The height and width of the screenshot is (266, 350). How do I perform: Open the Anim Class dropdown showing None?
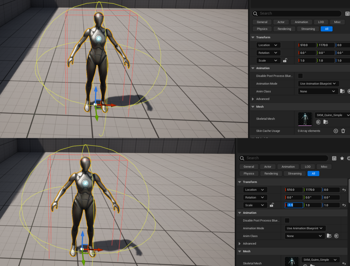318,91
